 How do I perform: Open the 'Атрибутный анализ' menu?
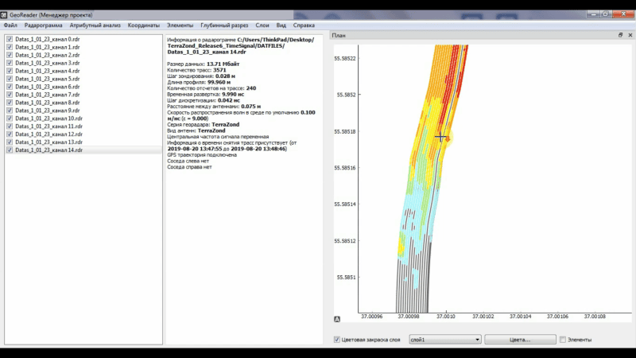pyautogui.click(x=95, y=25)
